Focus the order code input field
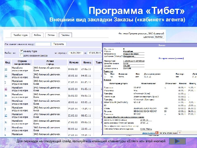Screen dimensions: 197x148 [43, 44]
